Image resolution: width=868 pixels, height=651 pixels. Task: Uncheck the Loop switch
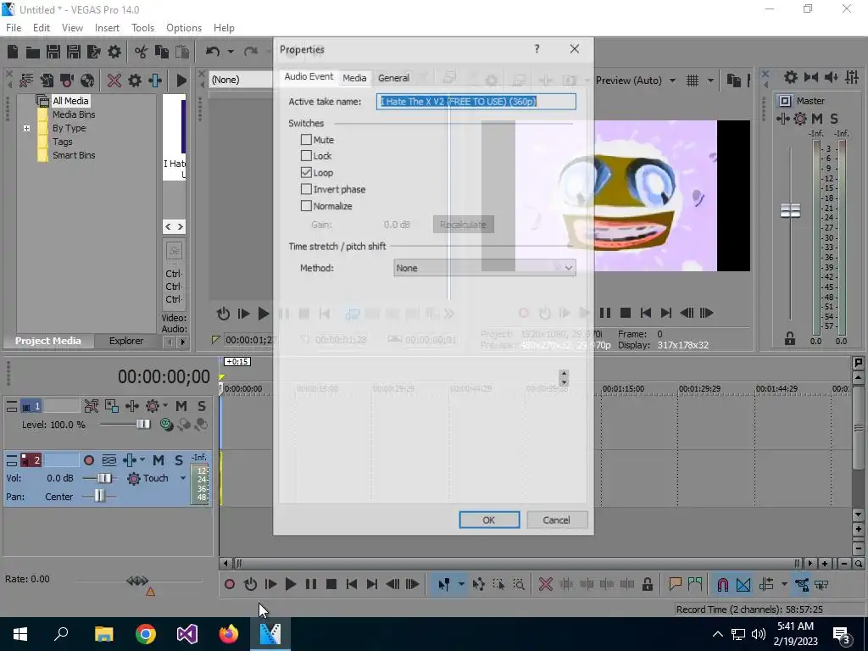[306, 172]
